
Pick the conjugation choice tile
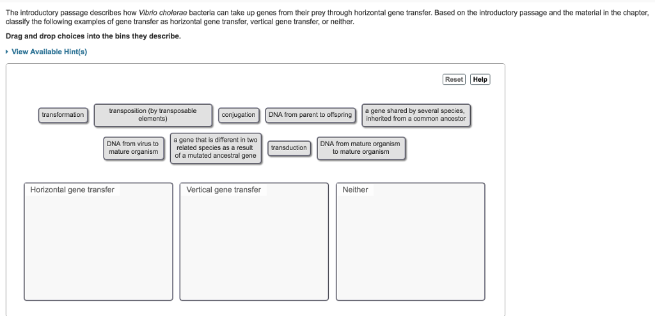(x=239, y=115)
